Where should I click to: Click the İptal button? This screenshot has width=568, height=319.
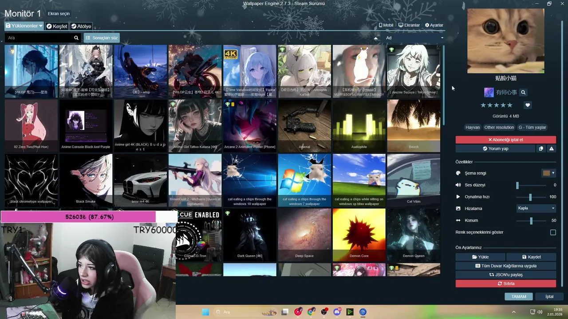(x=549, y=296)
